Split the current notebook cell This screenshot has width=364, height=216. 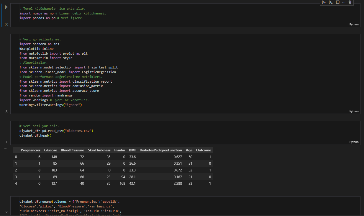[x=338, y=2]
